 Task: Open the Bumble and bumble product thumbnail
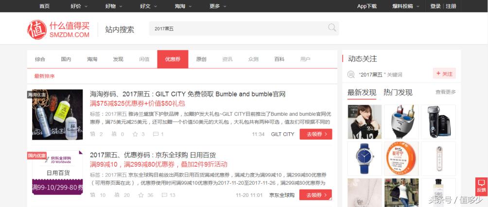pyautogui.click(x=57, y=114)
